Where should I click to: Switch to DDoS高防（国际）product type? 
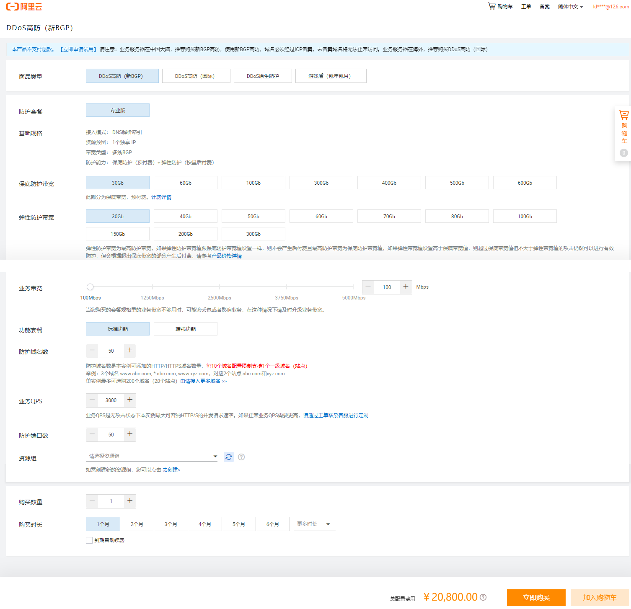(x=196, y=76)
